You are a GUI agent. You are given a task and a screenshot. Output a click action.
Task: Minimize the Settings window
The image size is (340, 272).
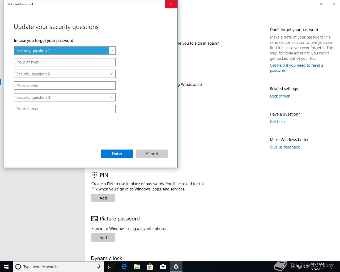click(x=309, y=4)
